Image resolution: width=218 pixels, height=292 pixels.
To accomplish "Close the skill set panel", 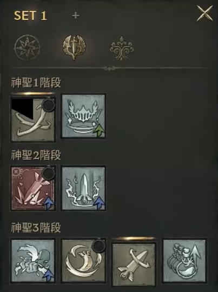I will pyautogui.click(x=204, y=13).
